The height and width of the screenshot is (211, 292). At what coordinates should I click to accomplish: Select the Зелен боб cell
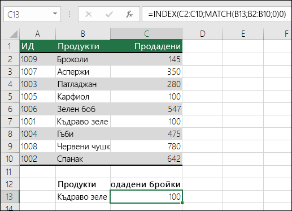pyautogui.click(x=83, y=109)
